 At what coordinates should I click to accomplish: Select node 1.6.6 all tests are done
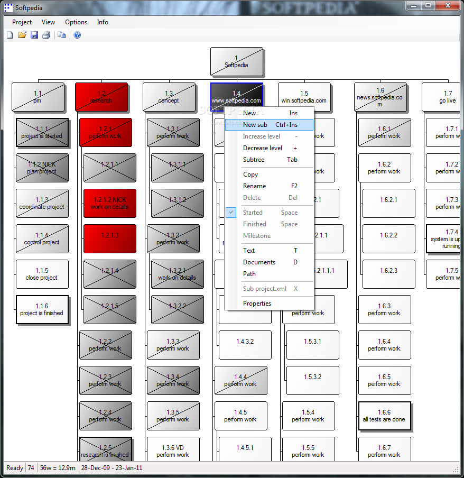click(385, 416)
